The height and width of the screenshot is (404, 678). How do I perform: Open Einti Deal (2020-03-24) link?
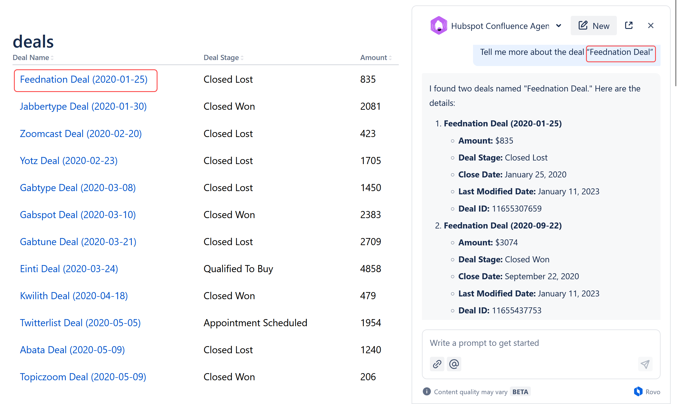(x=69, y=269)
